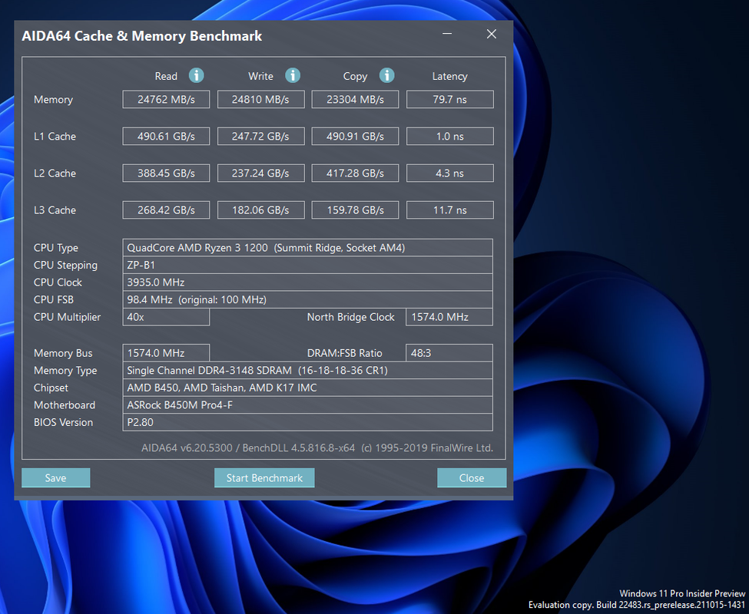
Task: Click the L1 Cache row label
Action: tap(55, 137)
